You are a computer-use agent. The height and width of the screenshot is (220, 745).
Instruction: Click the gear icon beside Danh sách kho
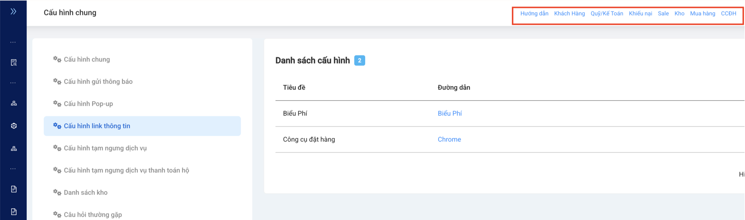click(57, 193)
